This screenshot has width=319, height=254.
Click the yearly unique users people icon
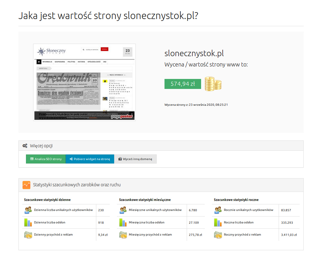218,210
